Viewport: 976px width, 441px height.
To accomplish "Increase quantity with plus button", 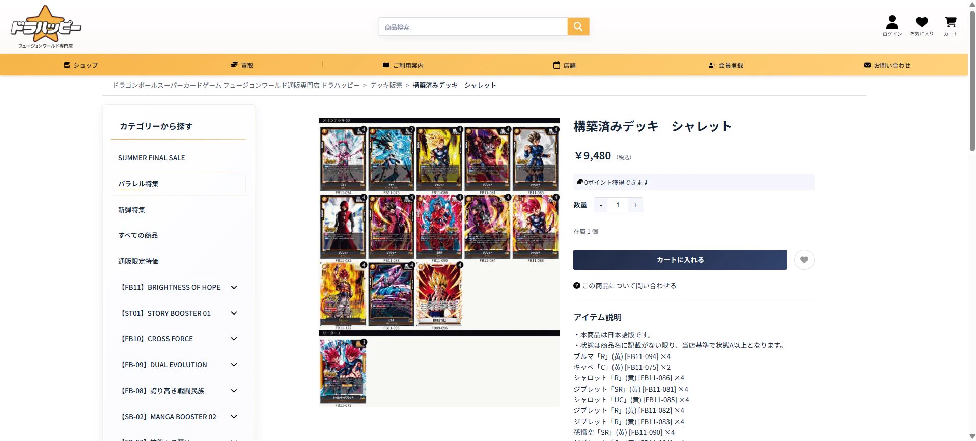I will pos(635,205).
